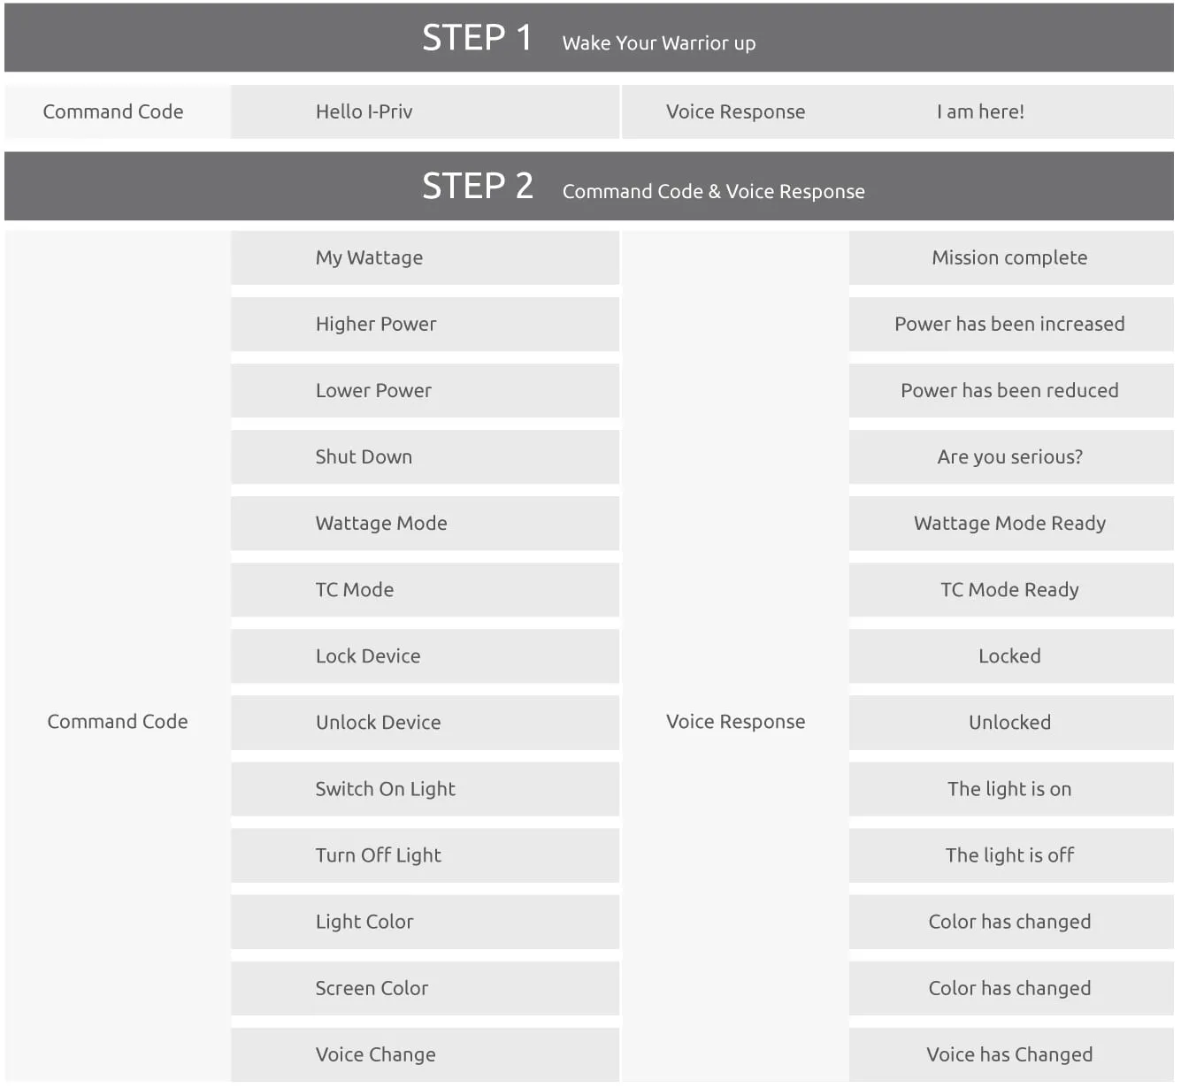Select the "Lock Device" command cell

point(425,656)
